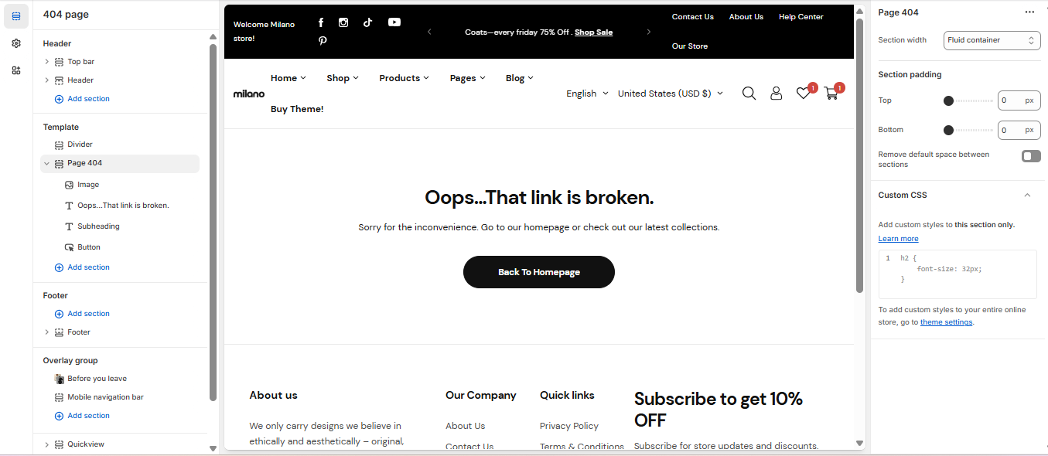1048x456 pixels.
Task: Collapse the Custom CSS panel
Action: [1027, 196]
